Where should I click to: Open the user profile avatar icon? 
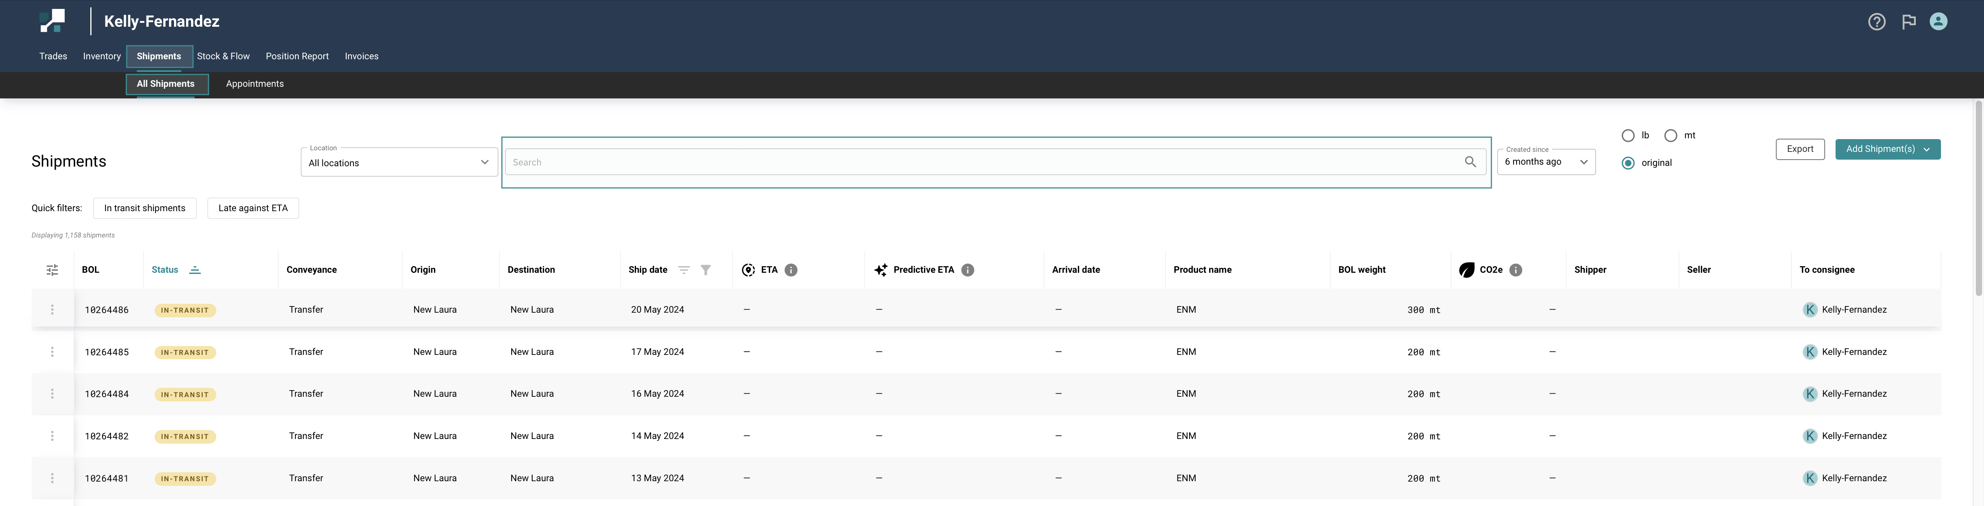pyautogui.click(x=1938, y=22)
